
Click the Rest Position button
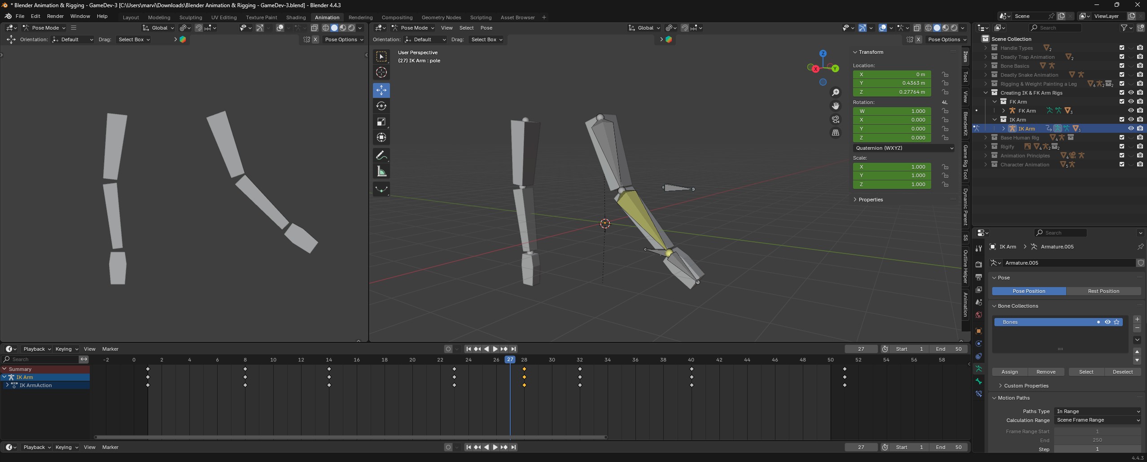[1103, 291]
